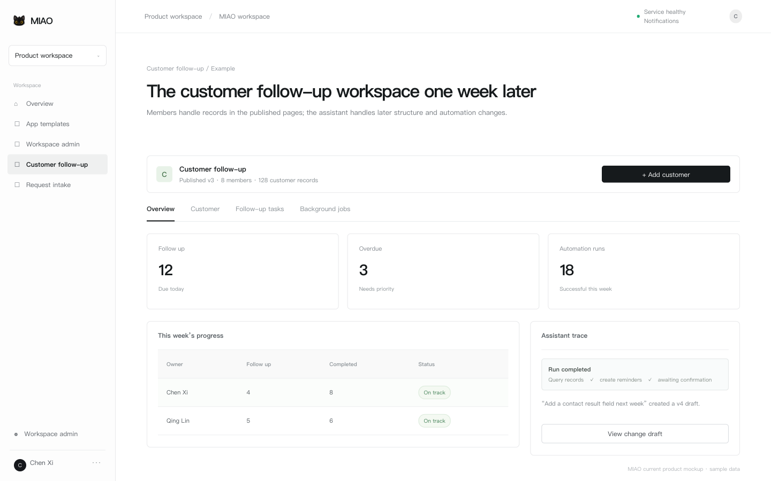The height and width of the screenshot is (481, 771).
Task: Click 'Customer follow-up / Example' breadcrumb text
Action: point(191,68)
